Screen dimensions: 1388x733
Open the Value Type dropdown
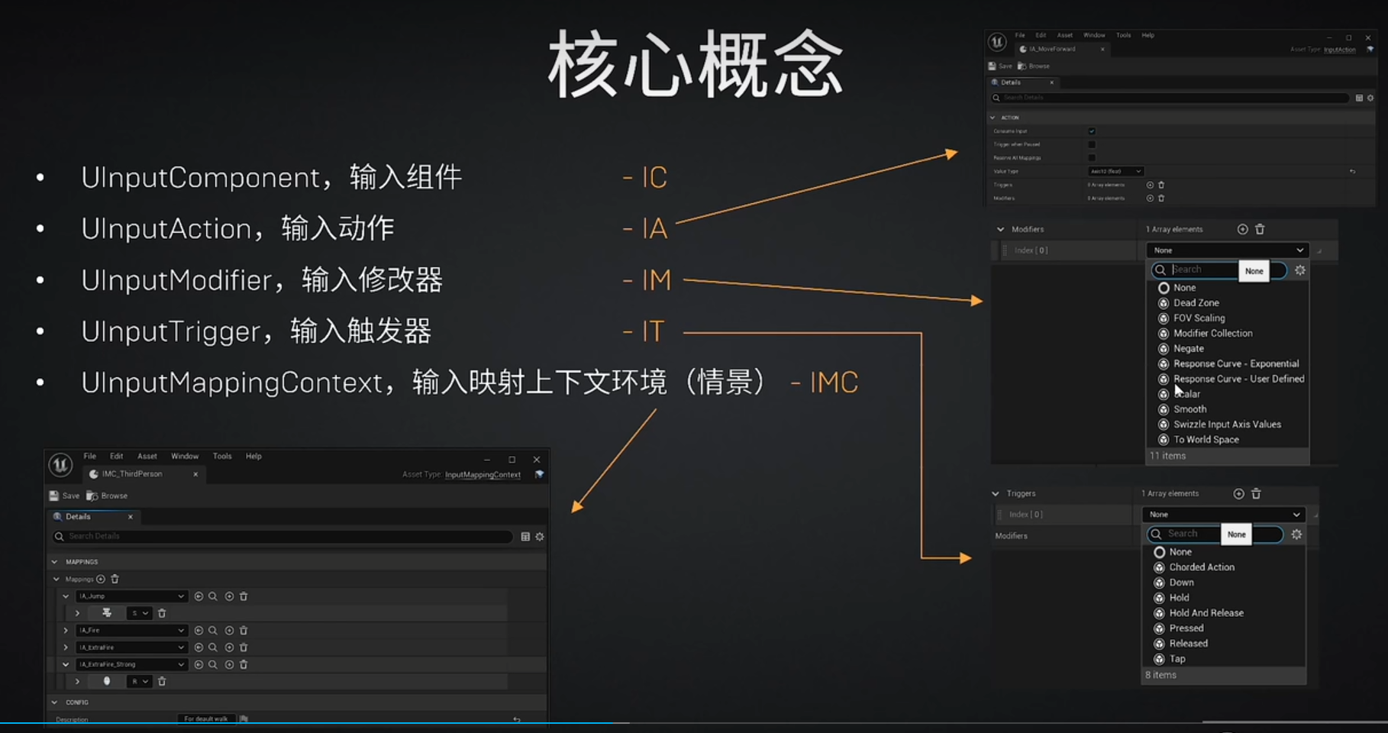(x=1115, y=172)
